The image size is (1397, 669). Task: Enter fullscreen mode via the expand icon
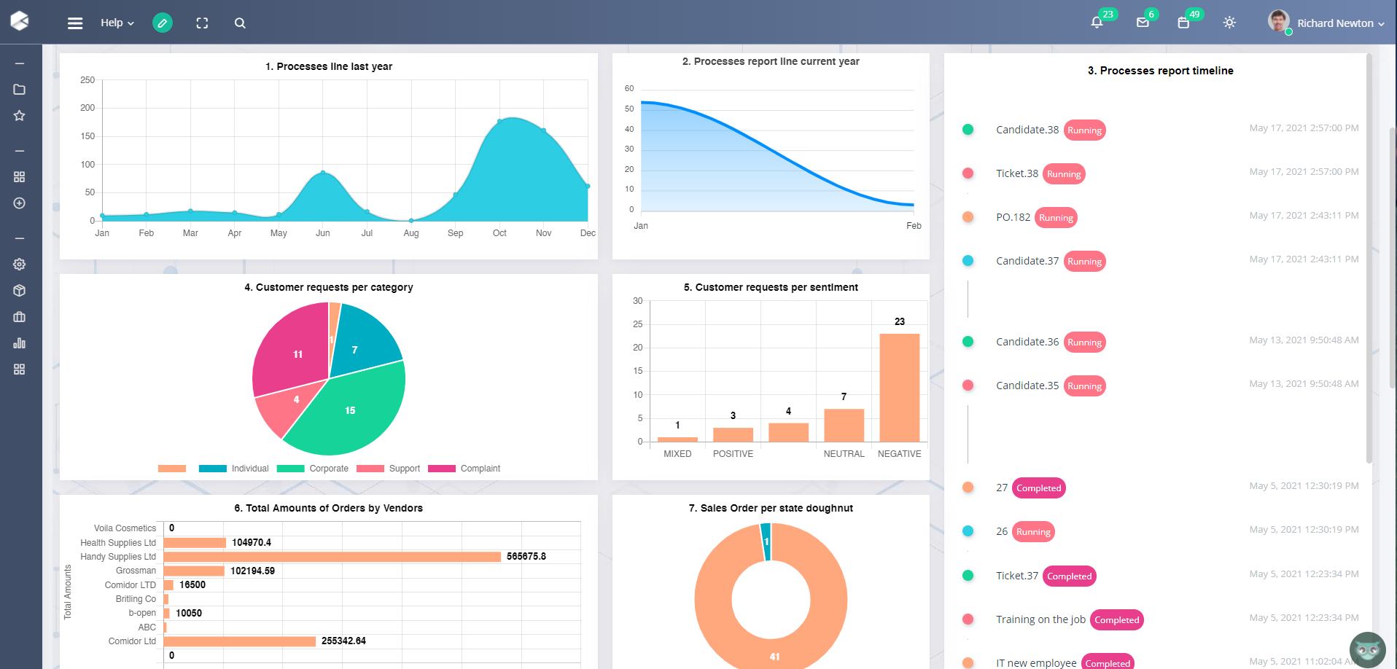point(202,23)
